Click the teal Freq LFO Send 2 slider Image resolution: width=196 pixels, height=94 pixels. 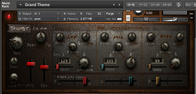coord(131,81)
